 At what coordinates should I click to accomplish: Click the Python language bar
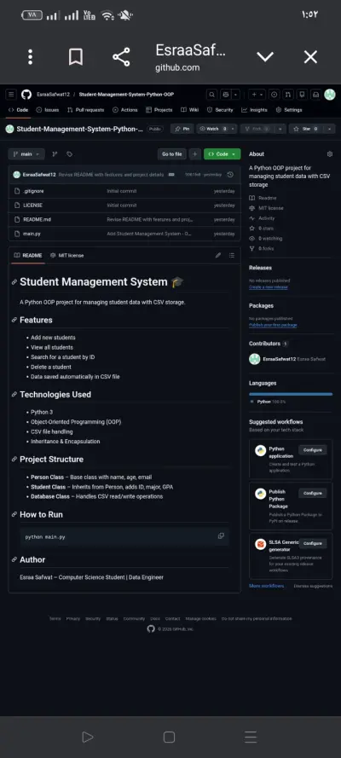coord(291,394)
